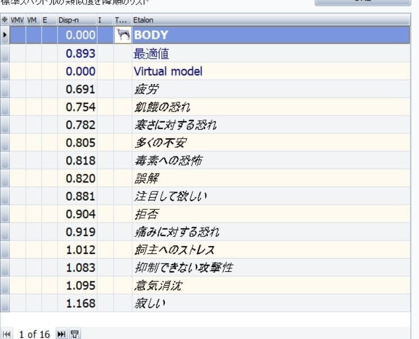Screen dimensions: 419x339
Task: Click the E column header
Action: (x=45, y=20)
